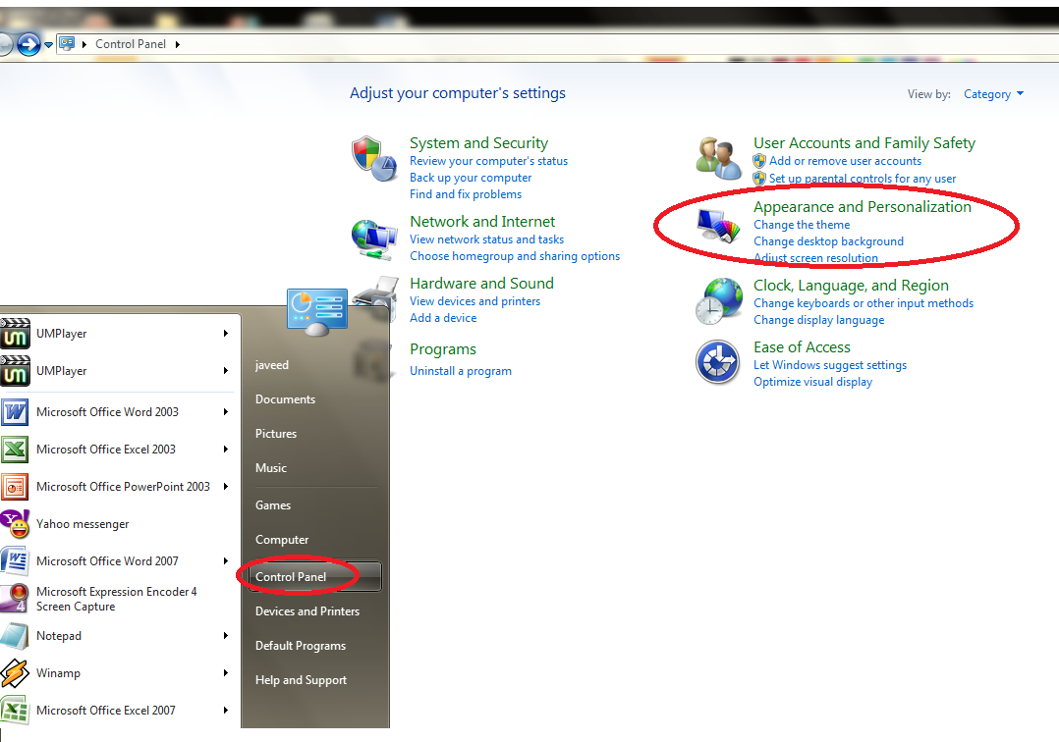Open the View by Category dropdown
The image size is (1059, 742).
pos(993,94)
